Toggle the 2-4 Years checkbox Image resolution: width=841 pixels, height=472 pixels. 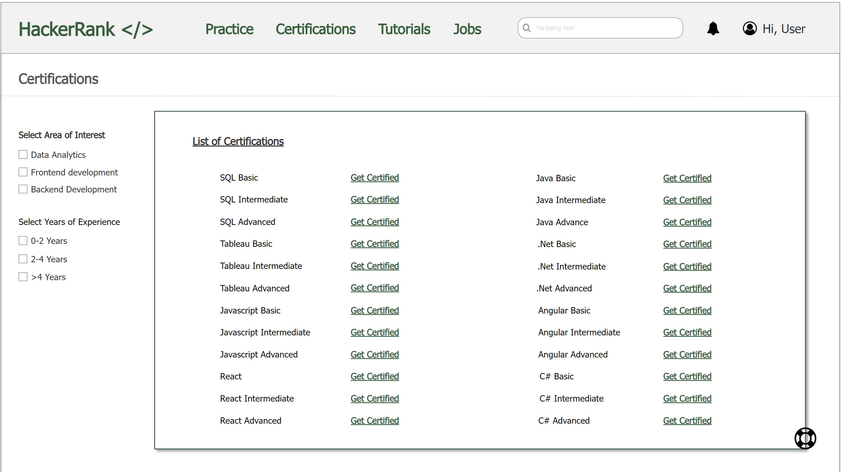click(x=23, y=259)
